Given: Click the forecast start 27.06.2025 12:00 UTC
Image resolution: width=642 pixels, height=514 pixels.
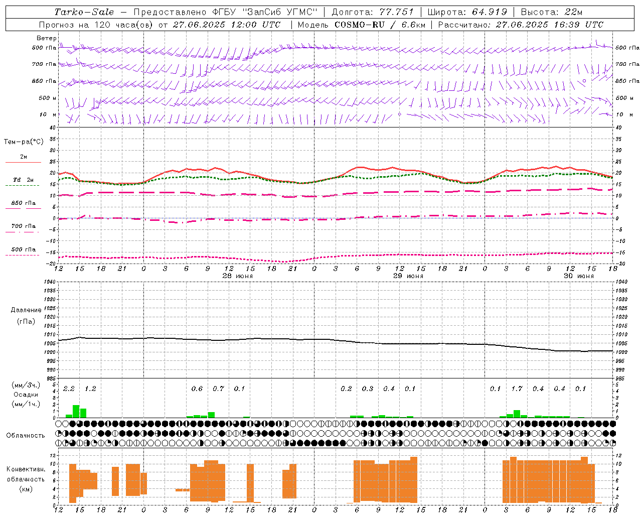Looking at the screenshot, I should click(226, 24).
